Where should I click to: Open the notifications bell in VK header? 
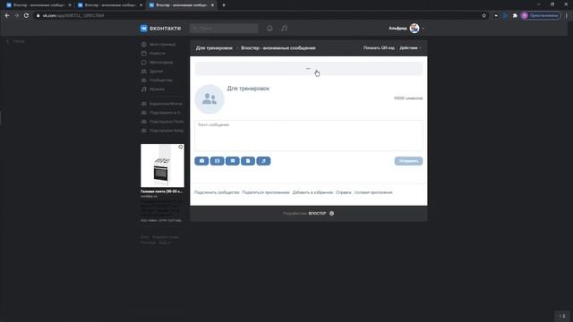(269, 28)
